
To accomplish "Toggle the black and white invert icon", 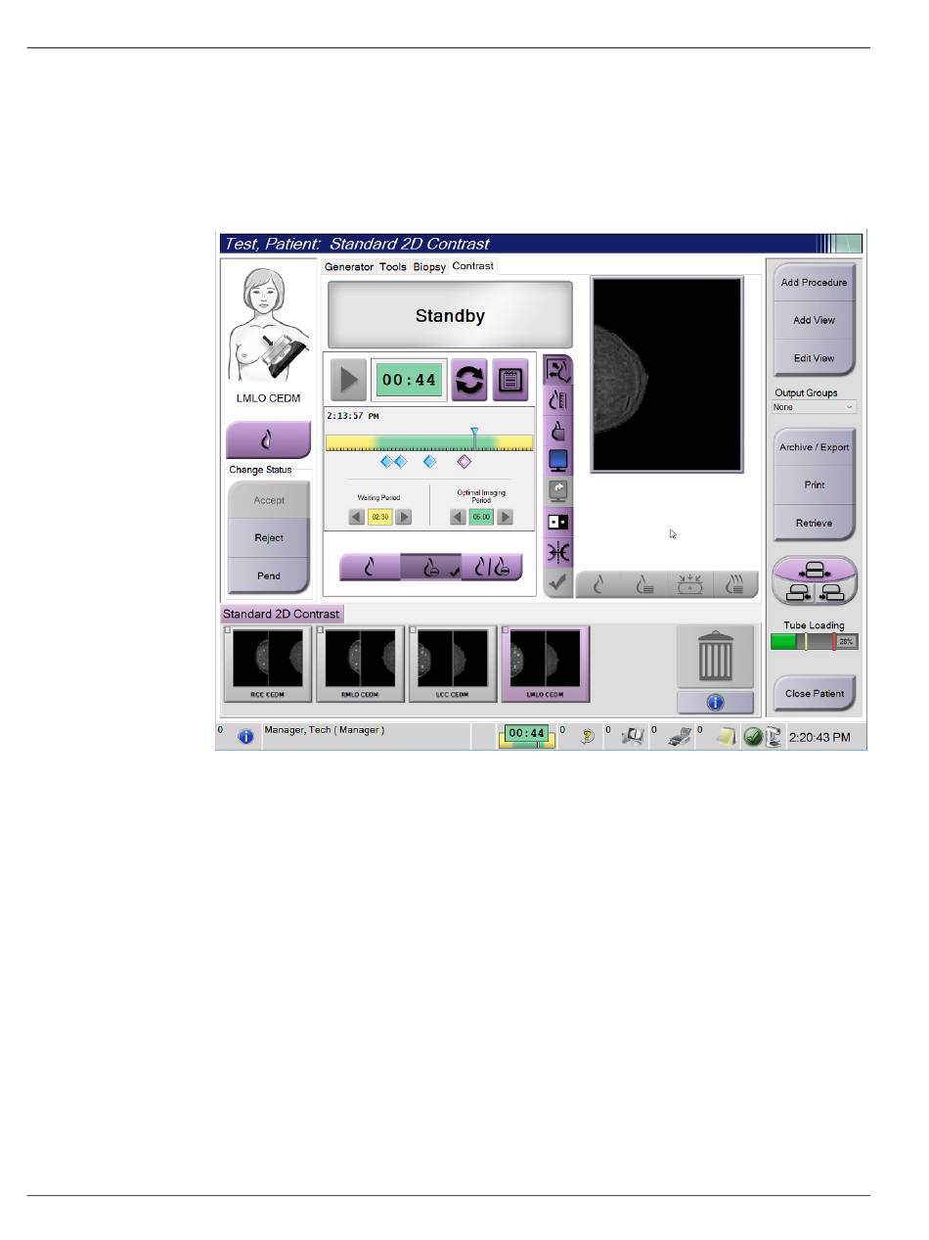I will pyautogui.click(x=559, y=522).
